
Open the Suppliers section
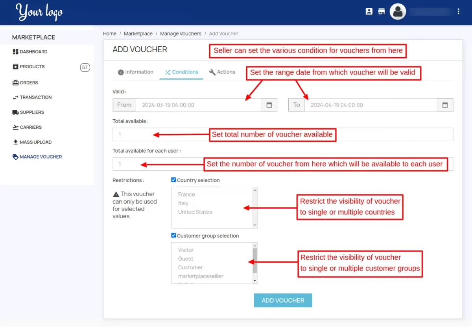click(31, 112)
